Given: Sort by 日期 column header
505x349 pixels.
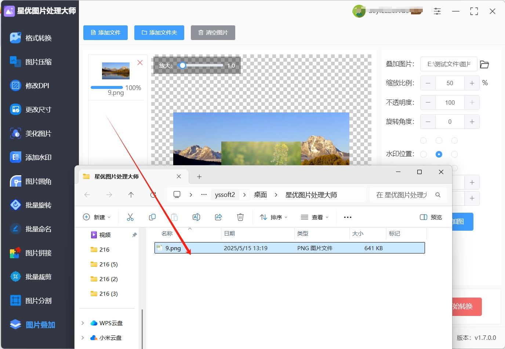Looking at the screenshot, I should 229,233.
